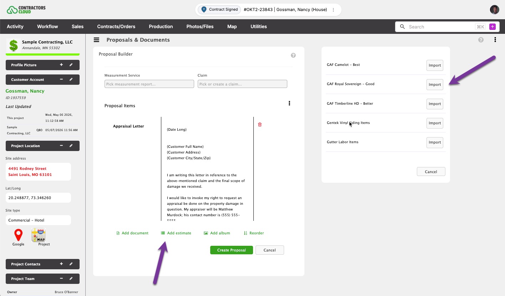This screenshot has width=505, height=296.
Task: Click the Add estimate link
Action: point(176,233)
